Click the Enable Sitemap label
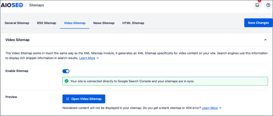The image size is (273, 116). click(17, 71)
